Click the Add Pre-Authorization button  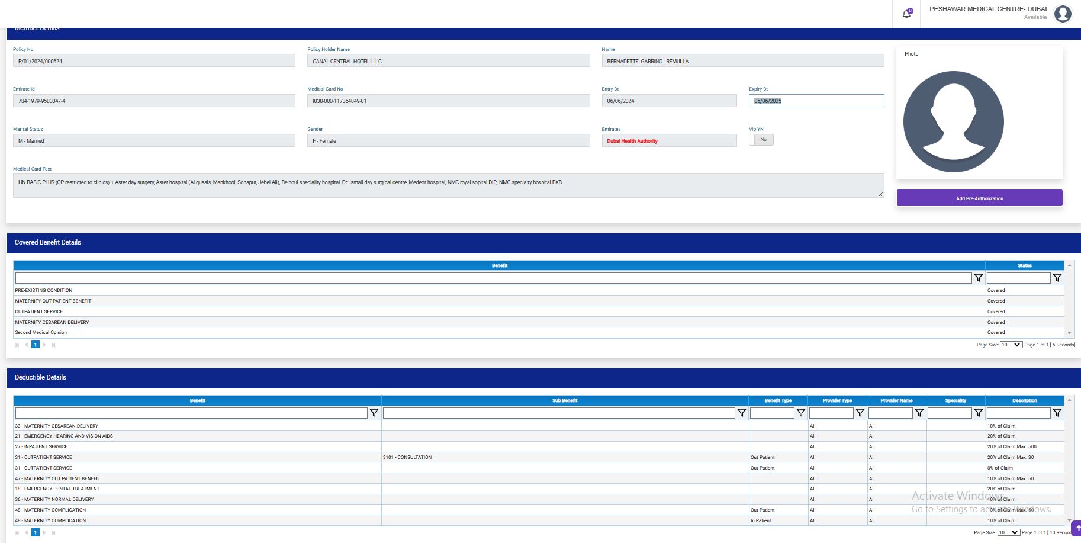tap(979, 198)
